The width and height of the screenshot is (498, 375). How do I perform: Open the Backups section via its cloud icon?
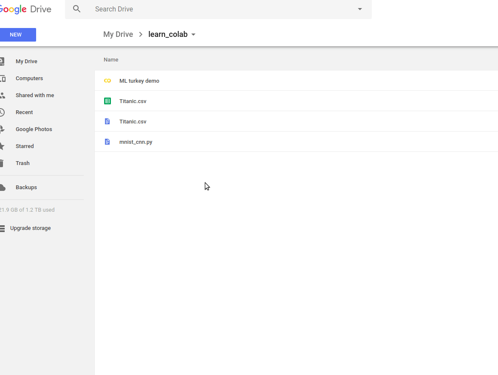(x=3, y=187)
